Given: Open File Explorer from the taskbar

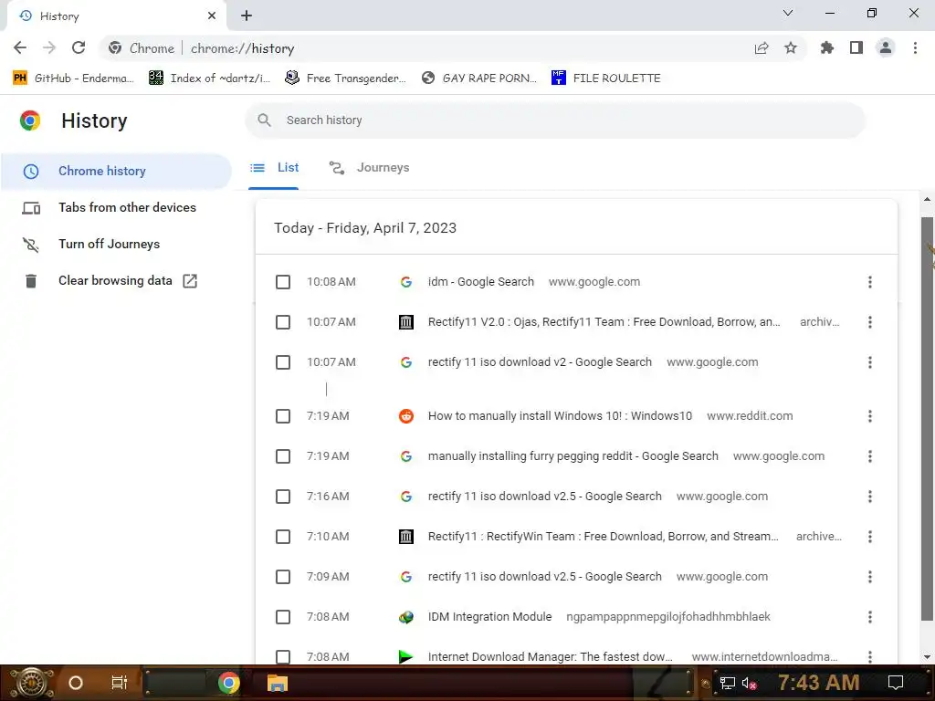Looking at the screenshot, I should (x=278, y=683).
